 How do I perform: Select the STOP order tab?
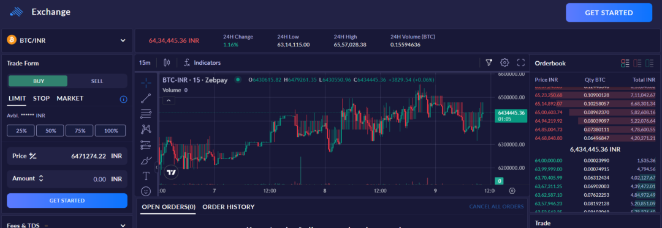tap(42, 98)
